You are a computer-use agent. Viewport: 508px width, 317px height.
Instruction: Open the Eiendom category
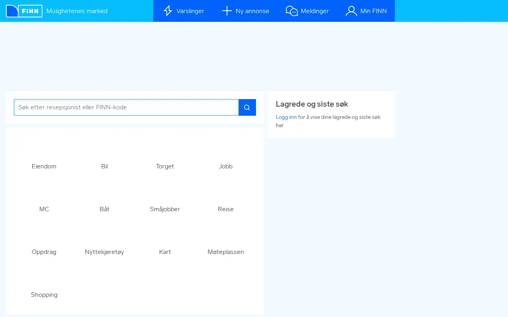(44, 166)
